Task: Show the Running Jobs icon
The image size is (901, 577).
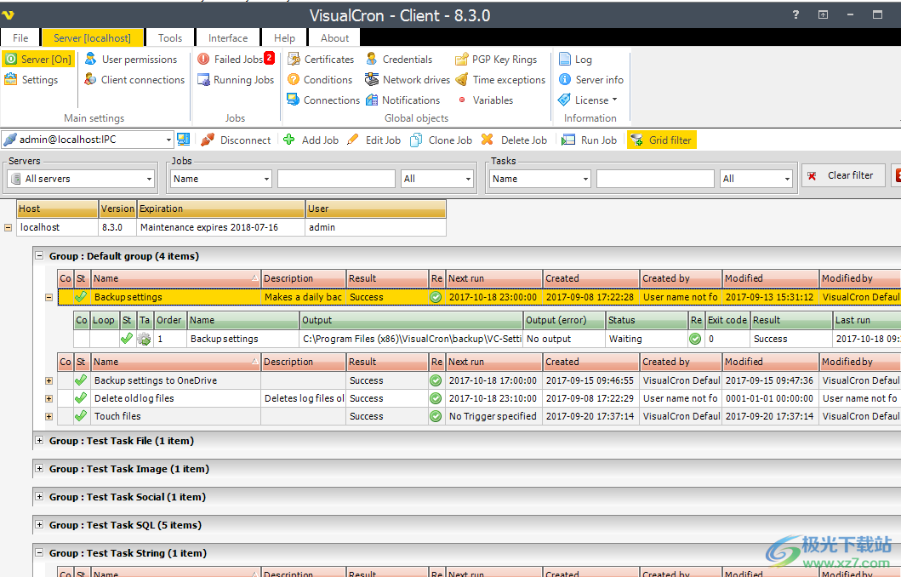Action: (x=202, y=79)
